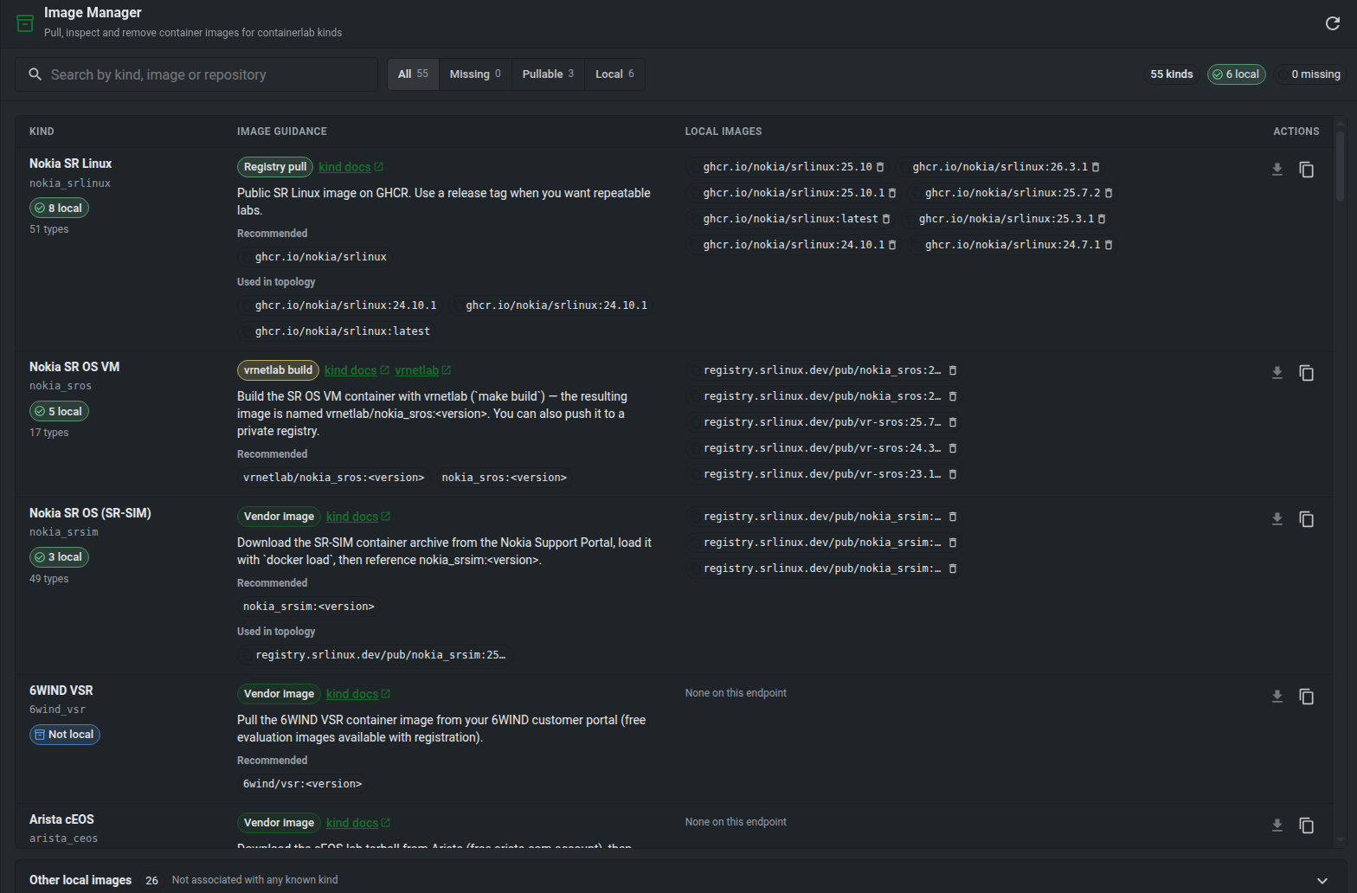Open kind docs link for Nokia SR Linux

coord(351,167)
